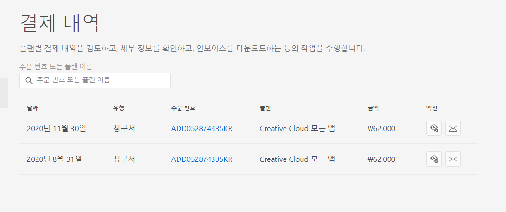Click the 결제 내역 page heading
The image size is (506, 212).
[x=59, y=23]
